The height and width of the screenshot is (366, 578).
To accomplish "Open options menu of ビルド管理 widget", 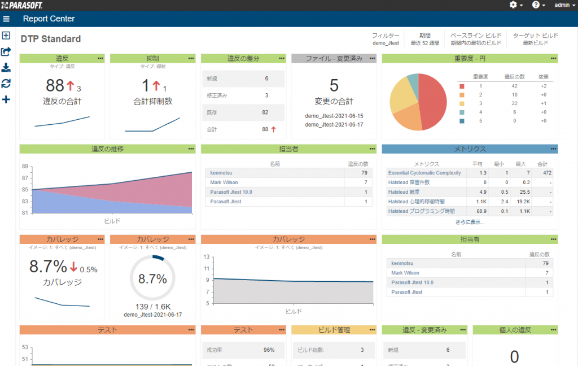I will pyautogui.click(x=373, y=330).
